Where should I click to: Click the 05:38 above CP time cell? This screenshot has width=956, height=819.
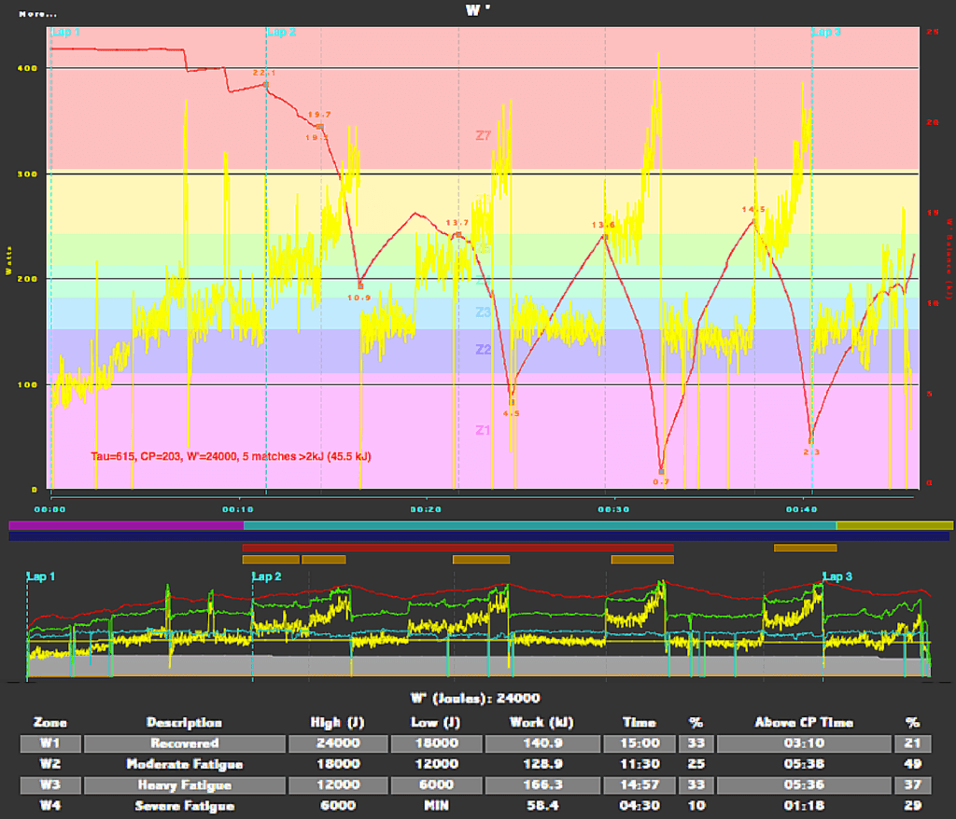coord(804,764)
